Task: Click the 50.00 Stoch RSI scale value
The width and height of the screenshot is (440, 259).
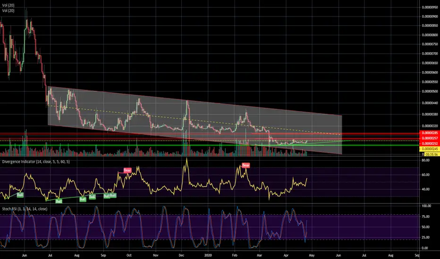Action: (x=426, y=227)
